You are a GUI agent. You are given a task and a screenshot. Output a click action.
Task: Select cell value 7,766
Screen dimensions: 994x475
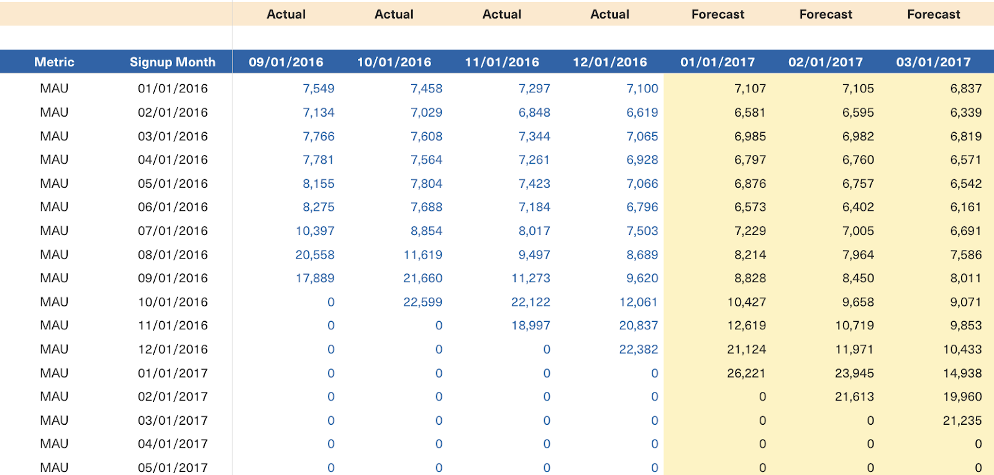point(319,136)
